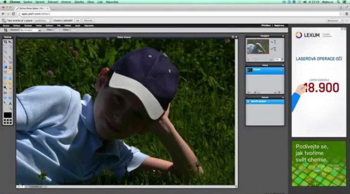
Task: Maximize the image canvas window
Action: coord(233,37)
